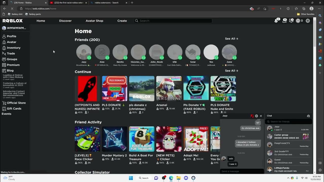Open fanboy shirt bookmark

click(x=15, y=14)
